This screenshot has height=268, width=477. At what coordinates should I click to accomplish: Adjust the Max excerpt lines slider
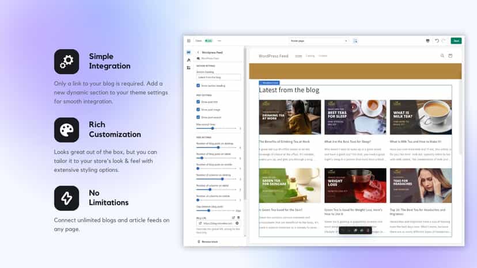pyautogui.click(x=216, y=128)
